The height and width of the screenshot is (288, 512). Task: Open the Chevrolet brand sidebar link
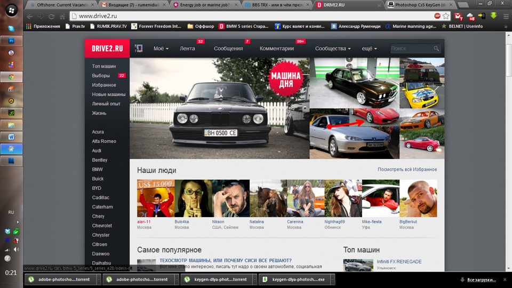pos(102,225)
